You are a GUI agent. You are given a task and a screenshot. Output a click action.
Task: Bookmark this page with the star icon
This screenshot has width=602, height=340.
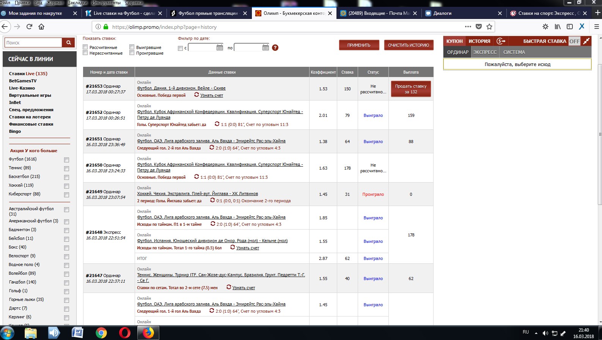pyautogui.click(x=489, y=27)
